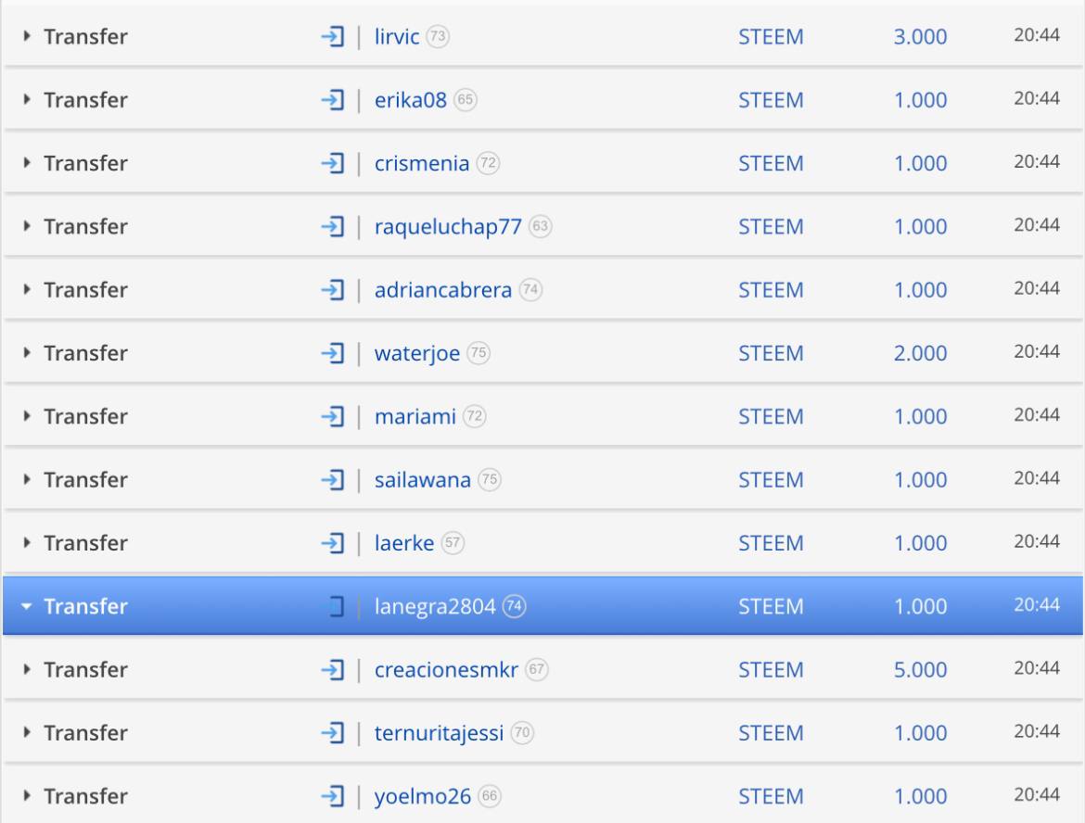This screenshot has width=1085, height=823.
Task: Click the 20:44 time in crismenia row
Action: point(1037,162)
